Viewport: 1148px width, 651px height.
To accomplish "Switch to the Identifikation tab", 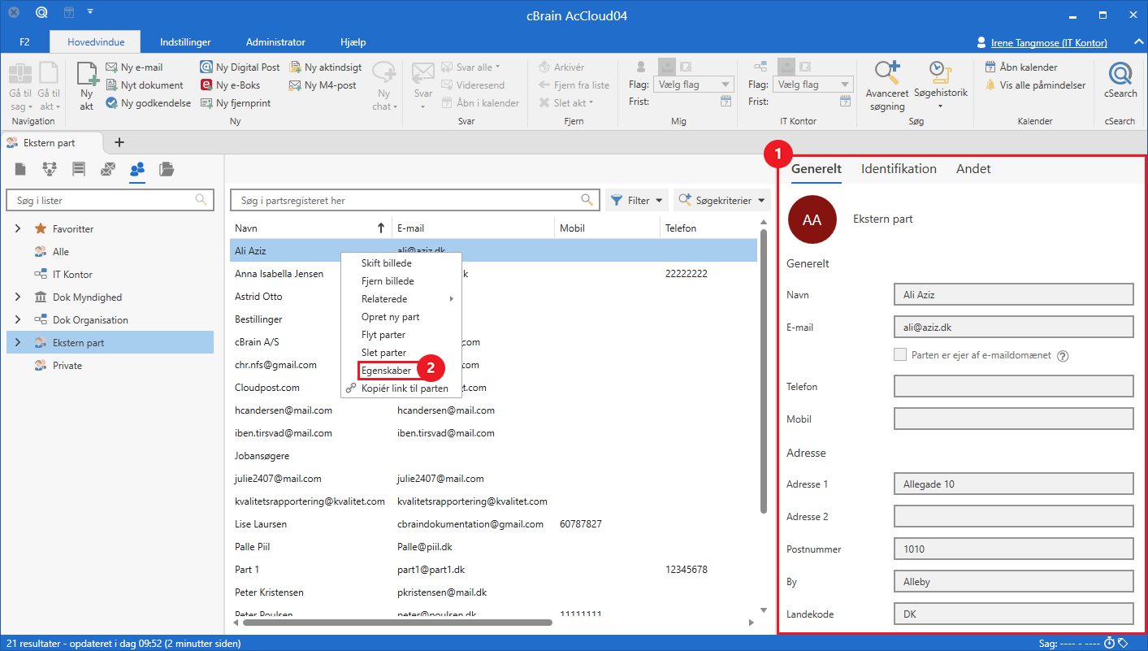I will [899, 169].
